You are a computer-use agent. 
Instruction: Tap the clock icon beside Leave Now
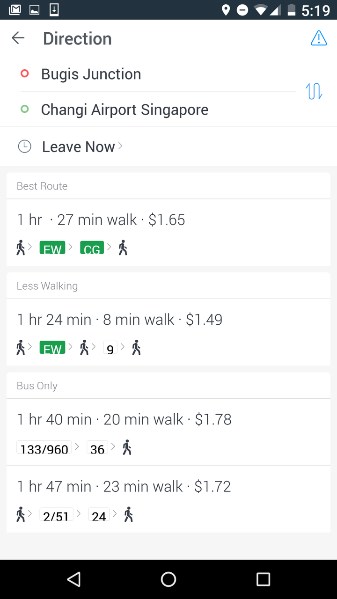[x=24, y=146]
